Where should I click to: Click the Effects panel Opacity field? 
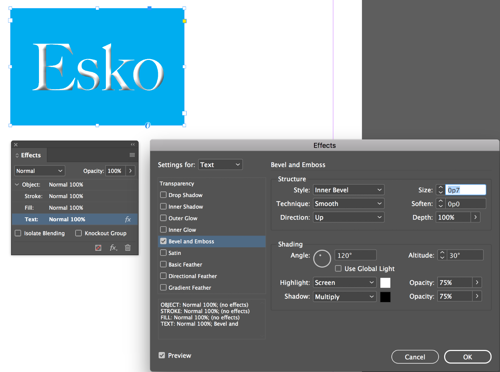point(116,171)
